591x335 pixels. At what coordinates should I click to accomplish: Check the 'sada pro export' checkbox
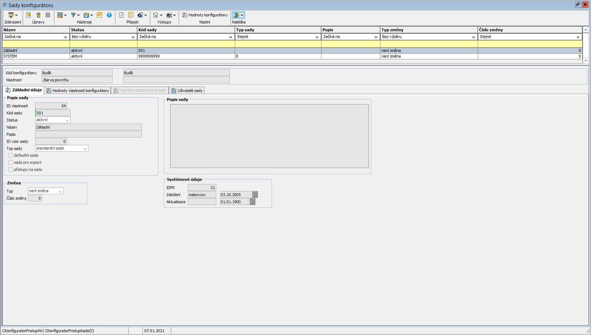coord(10,163)
